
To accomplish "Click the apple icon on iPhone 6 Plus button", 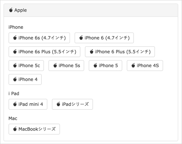I will click(x=91, y=52).
